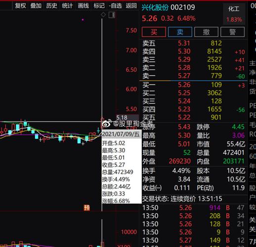Click the 统计 statistics menu
Viewport: 256px width, 247px height.
(x=67, y=6)
